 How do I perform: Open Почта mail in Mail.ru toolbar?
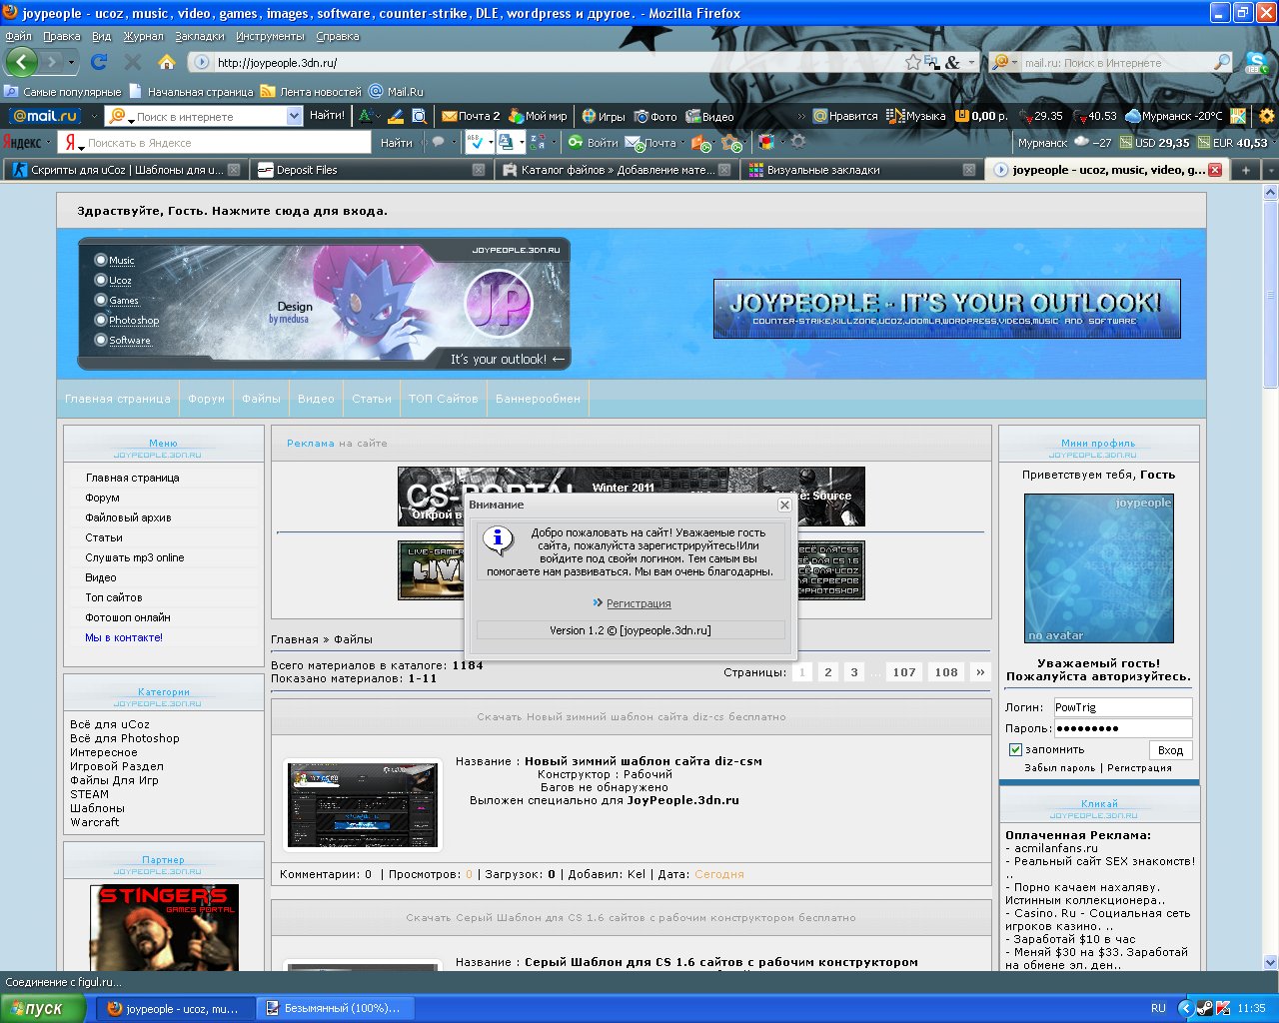(471, 116)
